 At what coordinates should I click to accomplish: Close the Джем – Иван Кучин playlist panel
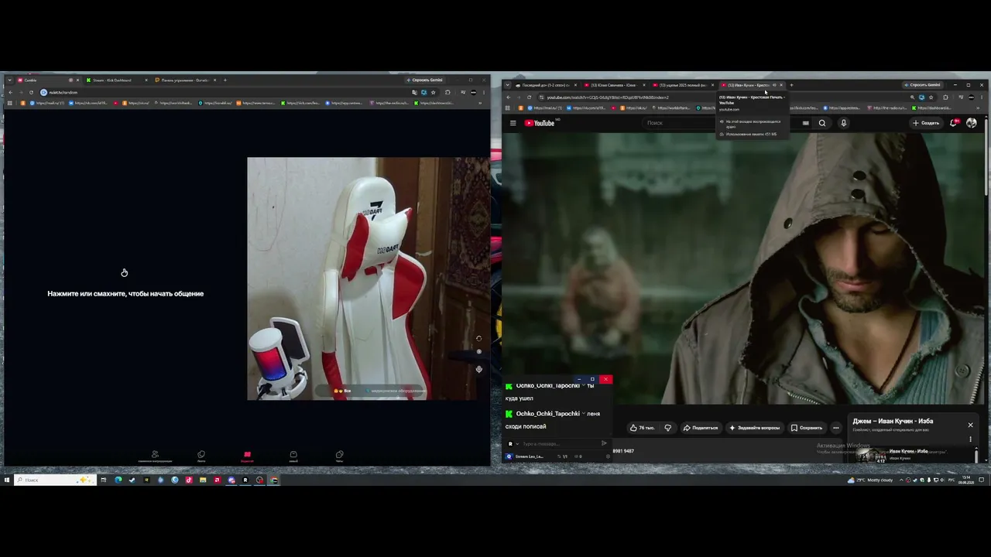[x=970, y=425]
